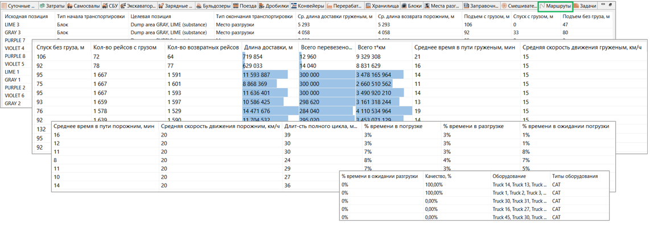This screenshot has width=650, height=228.
Task: Click the Типы оборудования column header
Action: coord(579,176)
